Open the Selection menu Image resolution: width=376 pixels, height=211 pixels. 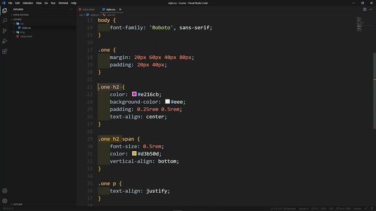[x=28, y=3]
